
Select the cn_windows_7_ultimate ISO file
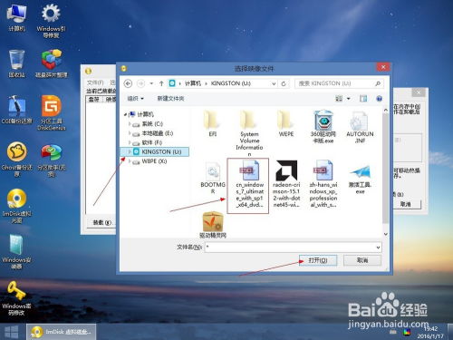[248, 185]
